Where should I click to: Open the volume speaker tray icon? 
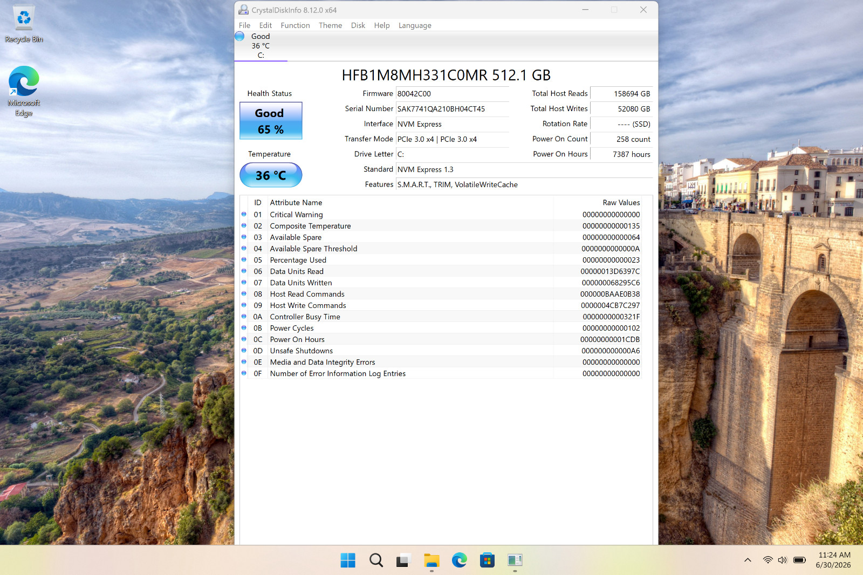[783, 560]
